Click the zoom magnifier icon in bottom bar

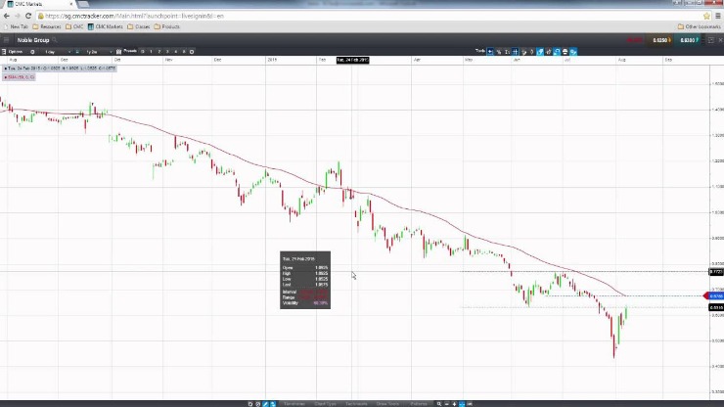439,403
